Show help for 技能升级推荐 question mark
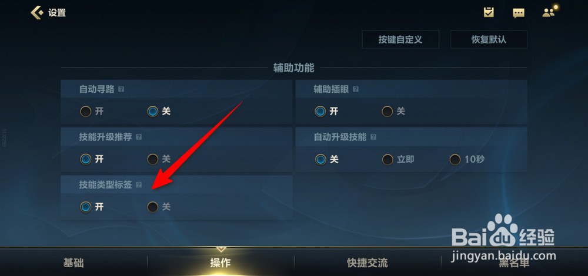The height and width of the screenshot is (276, 588). (139, 137)
